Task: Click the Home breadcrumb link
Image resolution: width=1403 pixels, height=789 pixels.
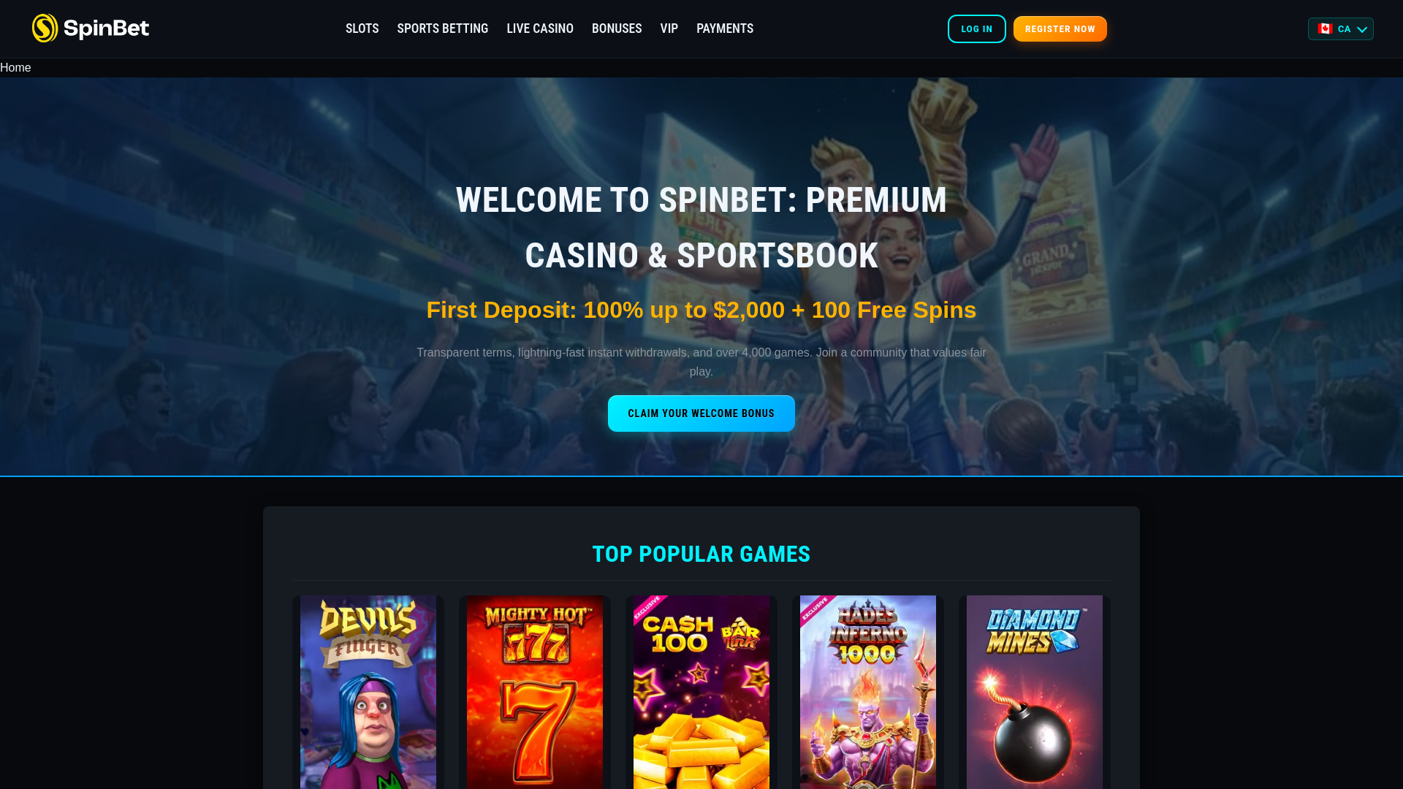Action: (15, 68)
